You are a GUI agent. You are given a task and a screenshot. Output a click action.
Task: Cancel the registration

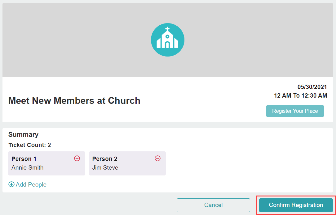(x=214, y=205)
